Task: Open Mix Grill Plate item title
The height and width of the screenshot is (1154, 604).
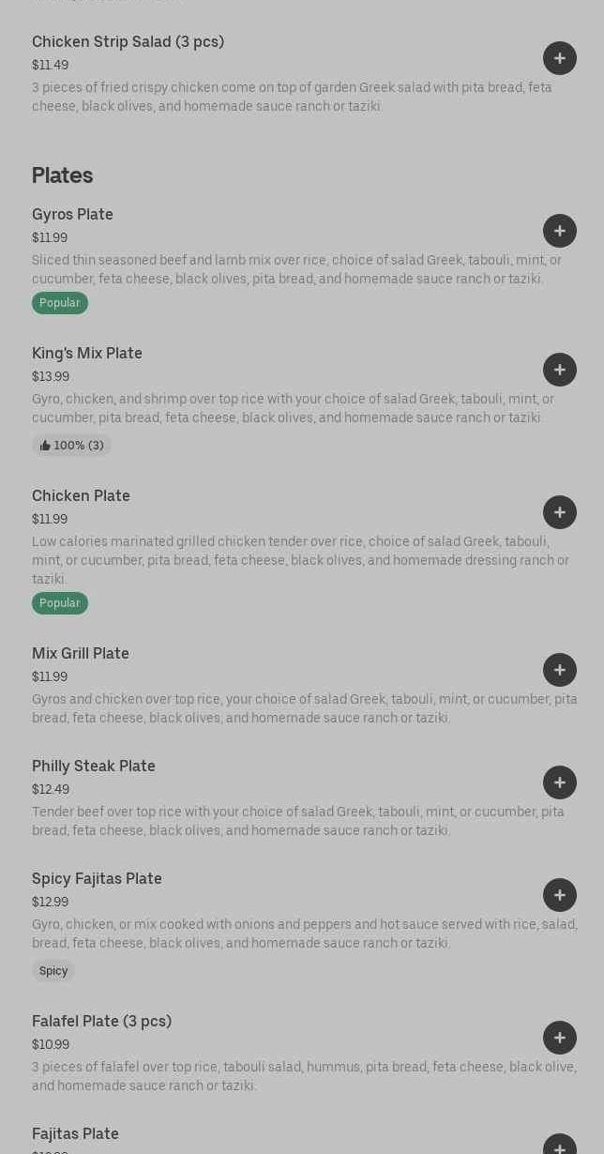Action: 81,653
